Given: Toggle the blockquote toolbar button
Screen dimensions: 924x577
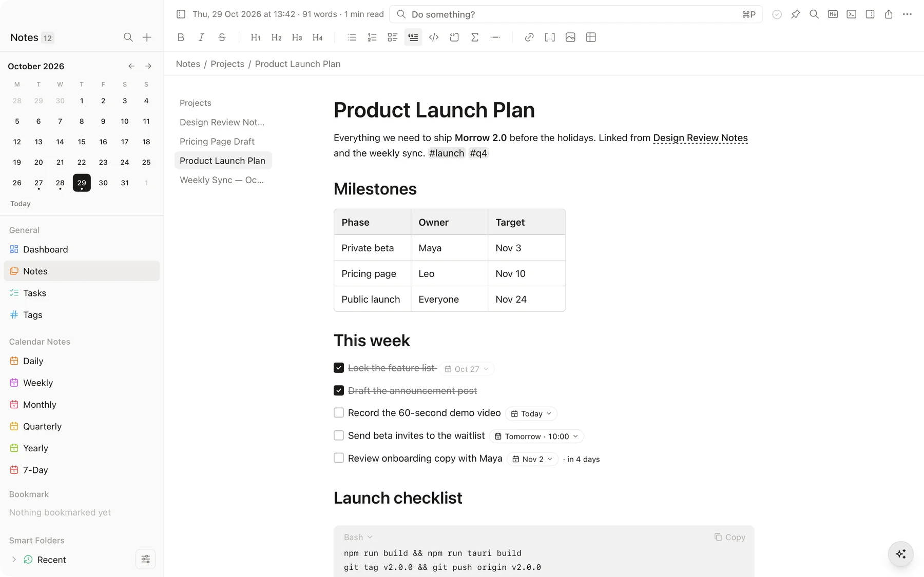Looking at the screenshot, I should (x=413, y=37).
